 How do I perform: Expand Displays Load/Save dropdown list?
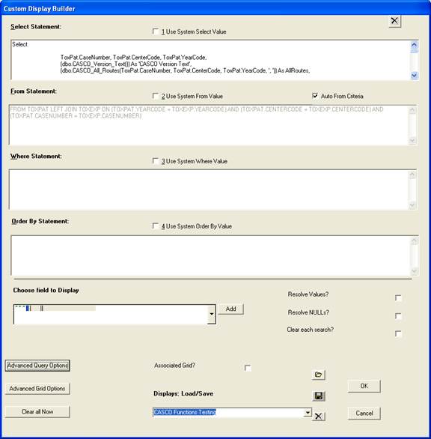[x=308, y=412]
